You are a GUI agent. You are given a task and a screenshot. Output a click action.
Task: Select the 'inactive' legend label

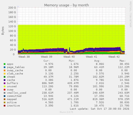[13, 106]
